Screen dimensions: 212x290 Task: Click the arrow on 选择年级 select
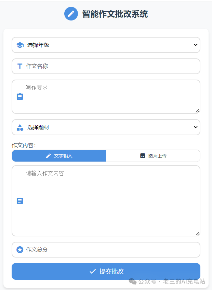coord(196,45)
